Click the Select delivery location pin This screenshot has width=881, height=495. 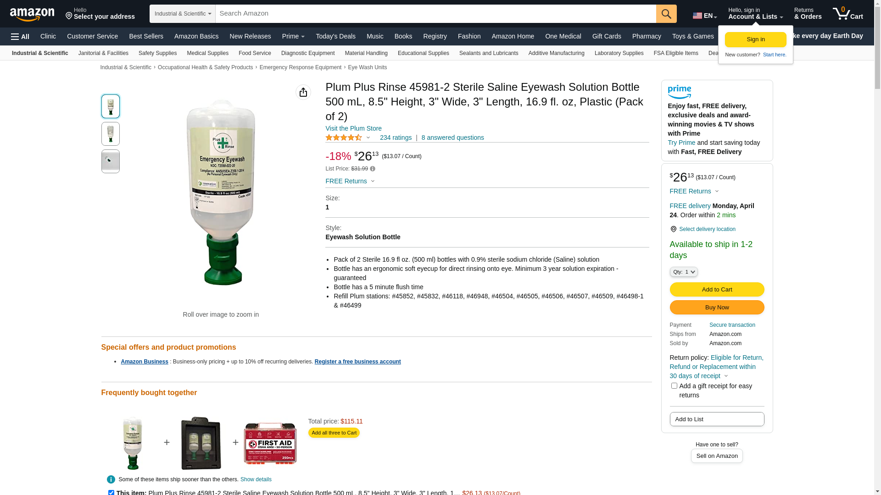673,229
